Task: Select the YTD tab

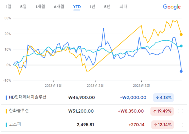Action: (x=77, y=6)
